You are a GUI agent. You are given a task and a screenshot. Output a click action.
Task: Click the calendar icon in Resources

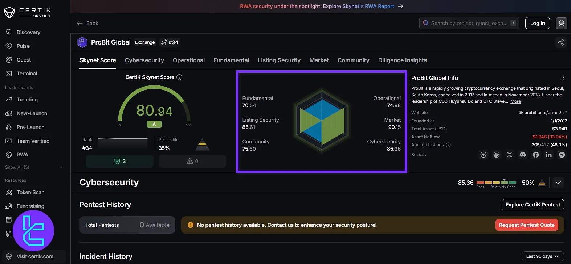pos(9,220)
